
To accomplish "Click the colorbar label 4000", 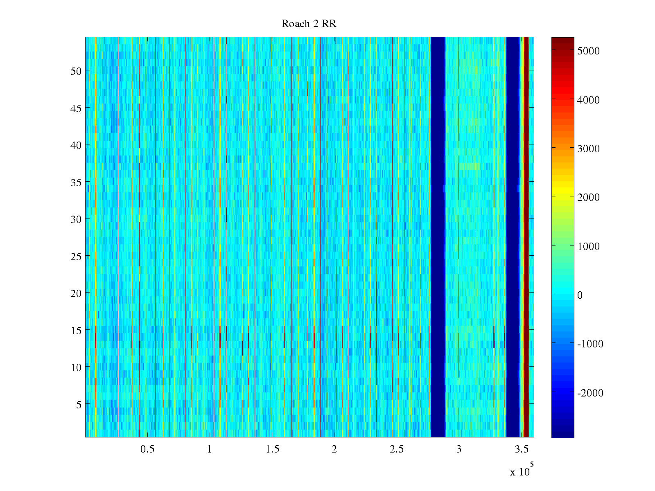I will click(588, 100).
